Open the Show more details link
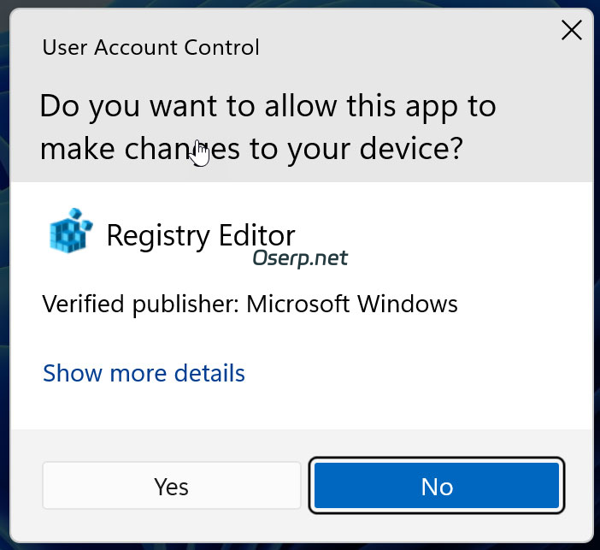Screen dimensions: 600x550 tap(144, 374)
